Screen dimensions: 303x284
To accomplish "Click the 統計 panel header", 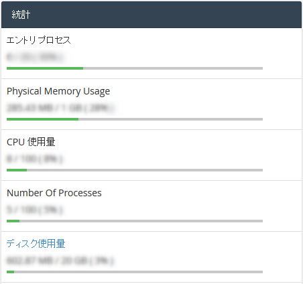I will 151,15.
